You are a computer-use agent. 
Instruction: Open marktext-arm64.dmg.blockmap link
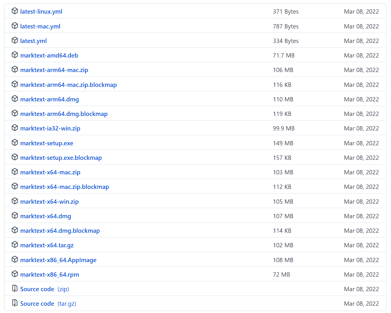[x=64, y=114]
